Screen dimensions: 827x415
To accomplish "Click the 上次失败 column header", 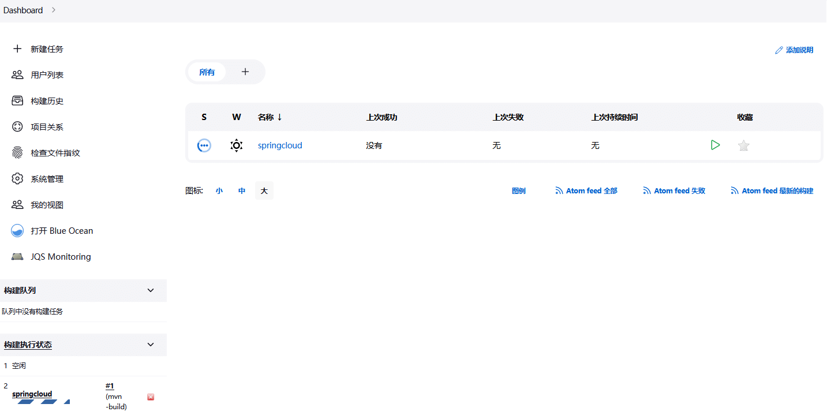I will 508,117.
